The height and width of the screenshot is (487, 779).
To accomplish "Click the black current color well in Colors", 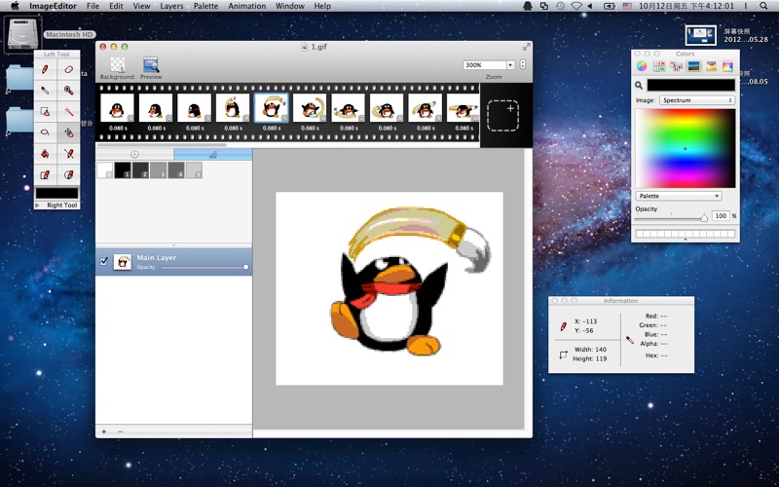I will (x=690, y=85).
